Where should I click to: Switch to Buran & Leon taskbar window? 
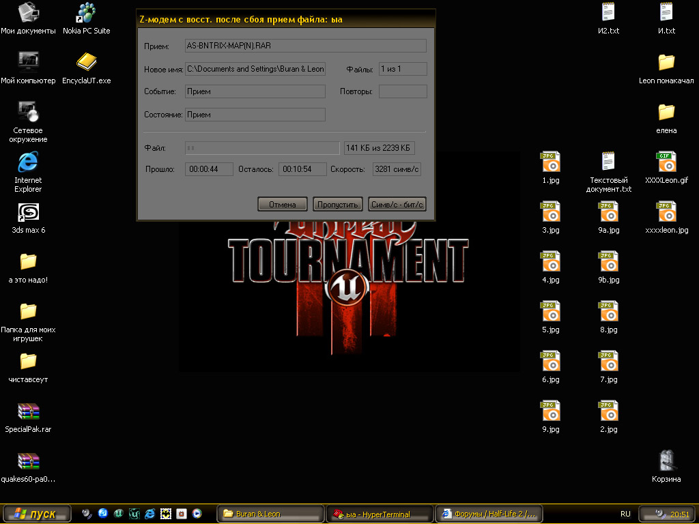click(x=270, y=514)
